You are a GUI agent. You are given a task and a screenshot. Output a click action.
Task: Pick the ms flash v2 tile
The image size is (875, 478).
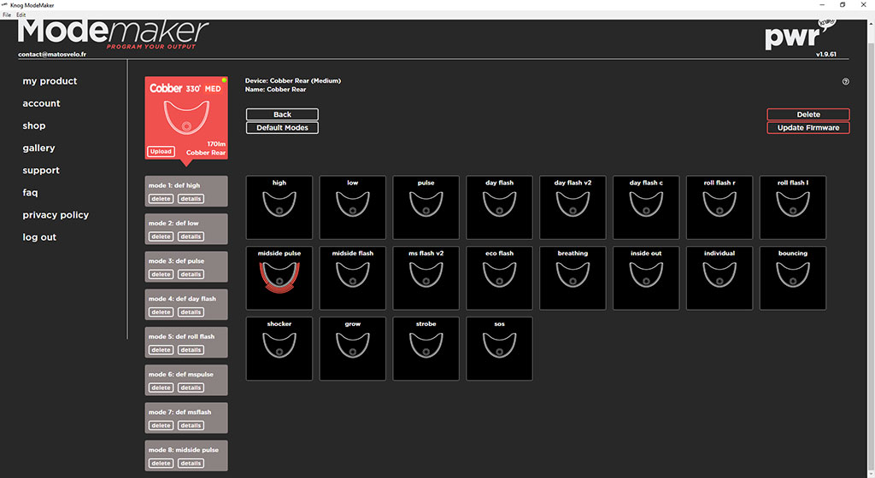pyautogui.click(x=426, y=278)
